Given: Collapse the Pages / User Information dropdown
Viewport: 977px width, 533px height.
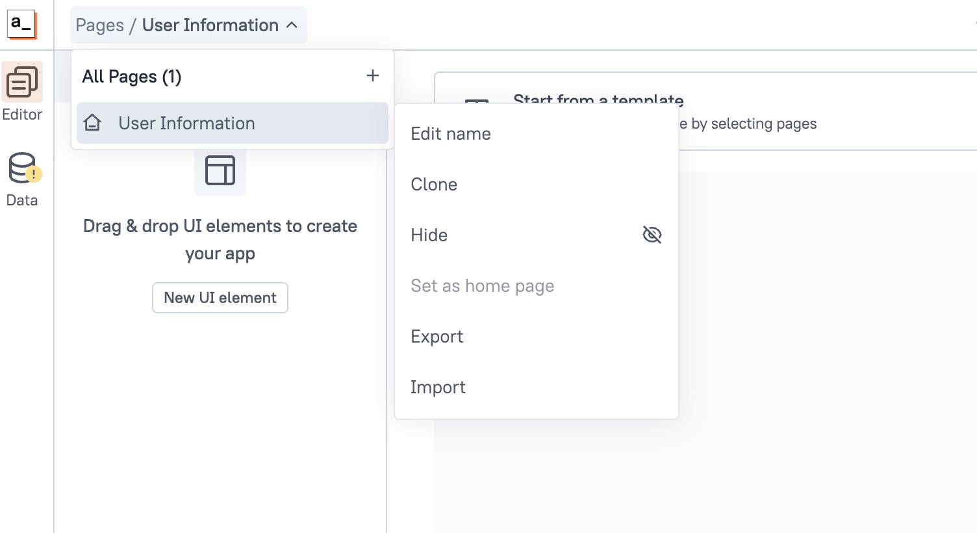Looking at the screenshot, I should click(x=188, y=25).
